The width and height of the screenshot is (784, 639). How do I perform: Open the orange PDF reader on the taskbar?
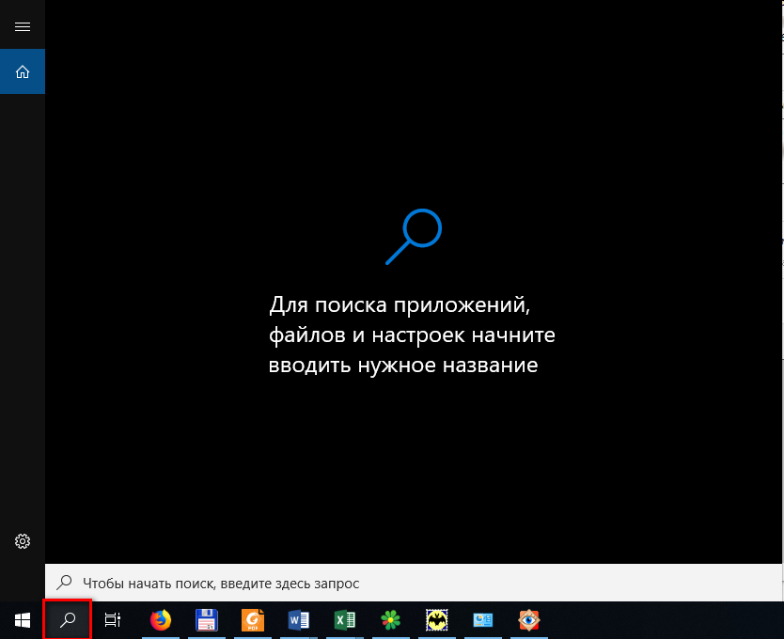pos(253,620)
